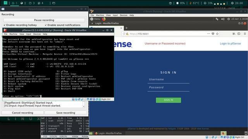Screen dimensions: 248x139
Task: Click the Password input field
Action: (168, 88)
